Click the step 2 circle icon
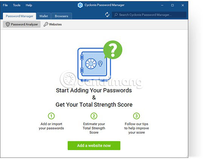Screen dimensions: 203x159 click(94, 116)
